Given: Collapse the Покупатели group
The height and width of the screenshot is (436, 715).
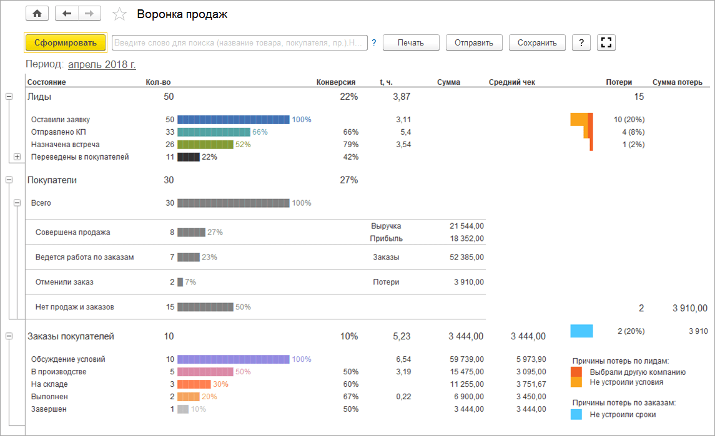Looking at the screenshot, I should pyautogui.click(x=9, y=180).
